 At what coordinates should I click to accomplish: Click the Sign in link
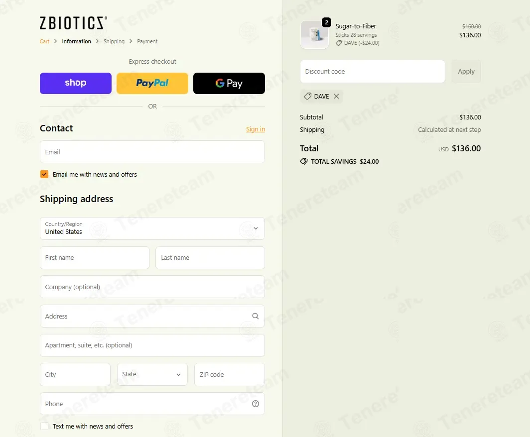(x=256, y=129)
